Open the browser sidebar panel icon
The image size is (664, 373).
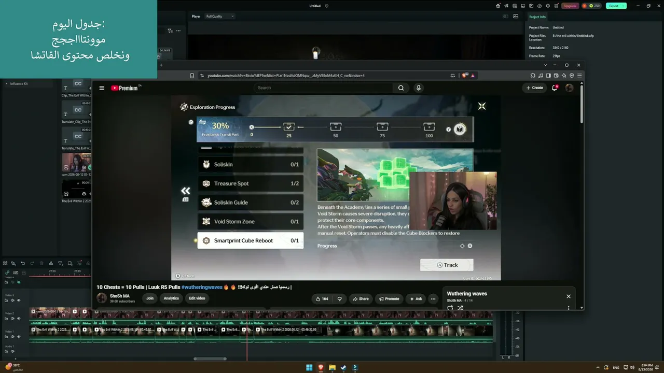(548, 75)
